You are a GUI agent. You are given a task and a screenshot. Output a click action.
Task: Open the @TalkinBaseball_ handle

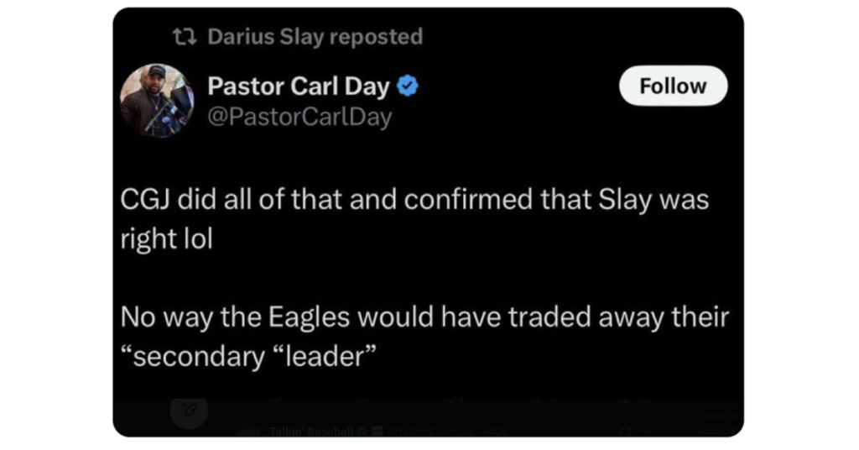point(432,431)
